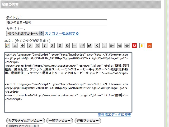Open the カテゴリー dropdown menu

25,33
